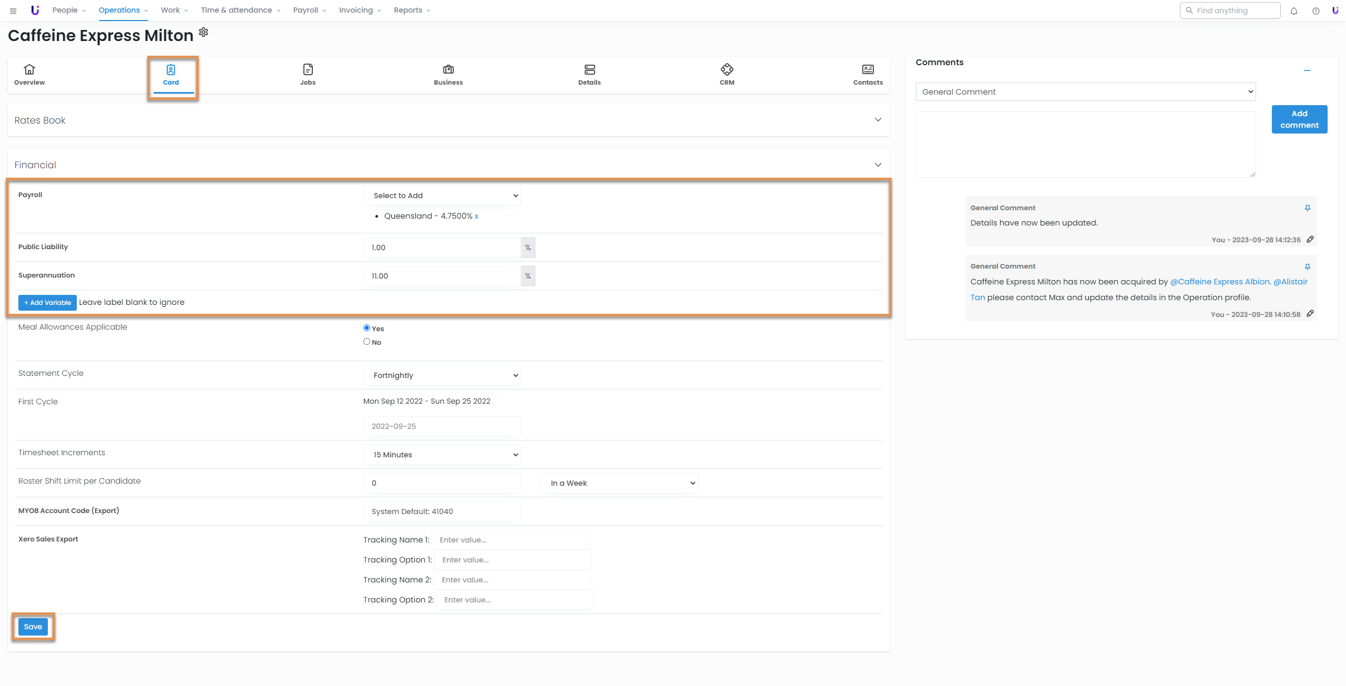Switch to the Contacts tab
Viewport: 1346px width, 686px height.
coord(868,75)
